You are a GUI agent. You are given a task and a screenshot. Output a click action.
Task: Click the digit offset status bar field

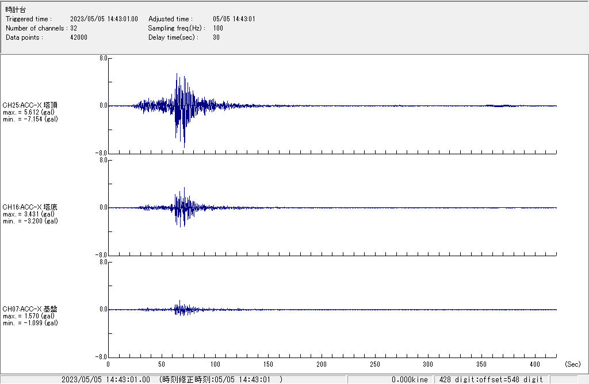click(x=492, y=379)
